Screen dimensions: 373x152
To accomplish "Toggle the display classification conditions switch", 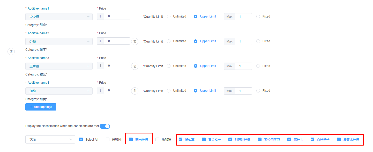I will pos(105,126).
